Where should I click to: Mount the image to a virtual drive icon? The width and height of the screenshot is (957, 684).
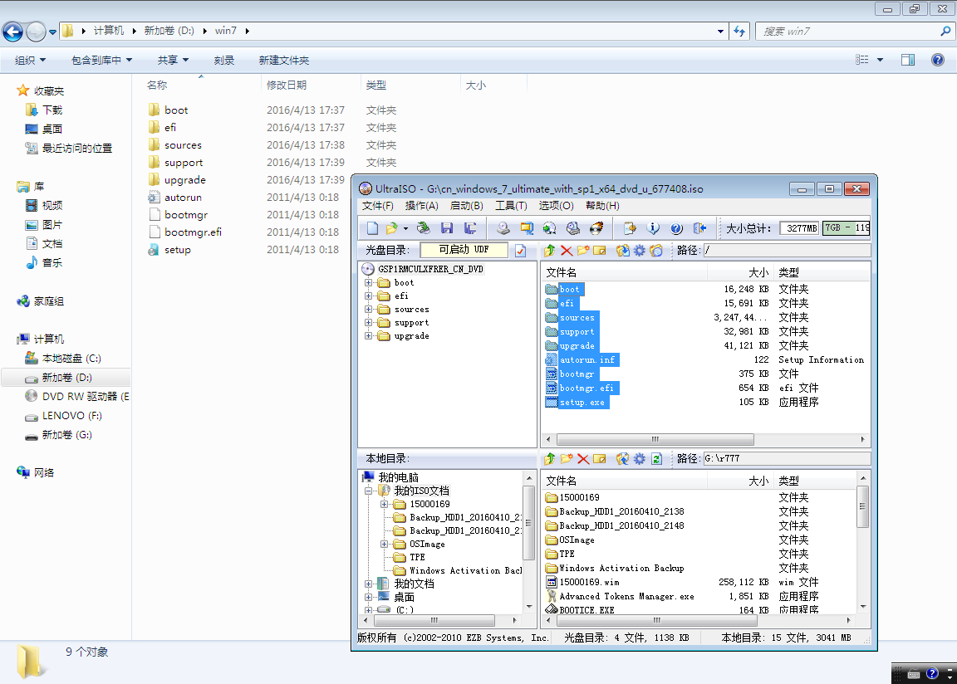pos(573,228)
